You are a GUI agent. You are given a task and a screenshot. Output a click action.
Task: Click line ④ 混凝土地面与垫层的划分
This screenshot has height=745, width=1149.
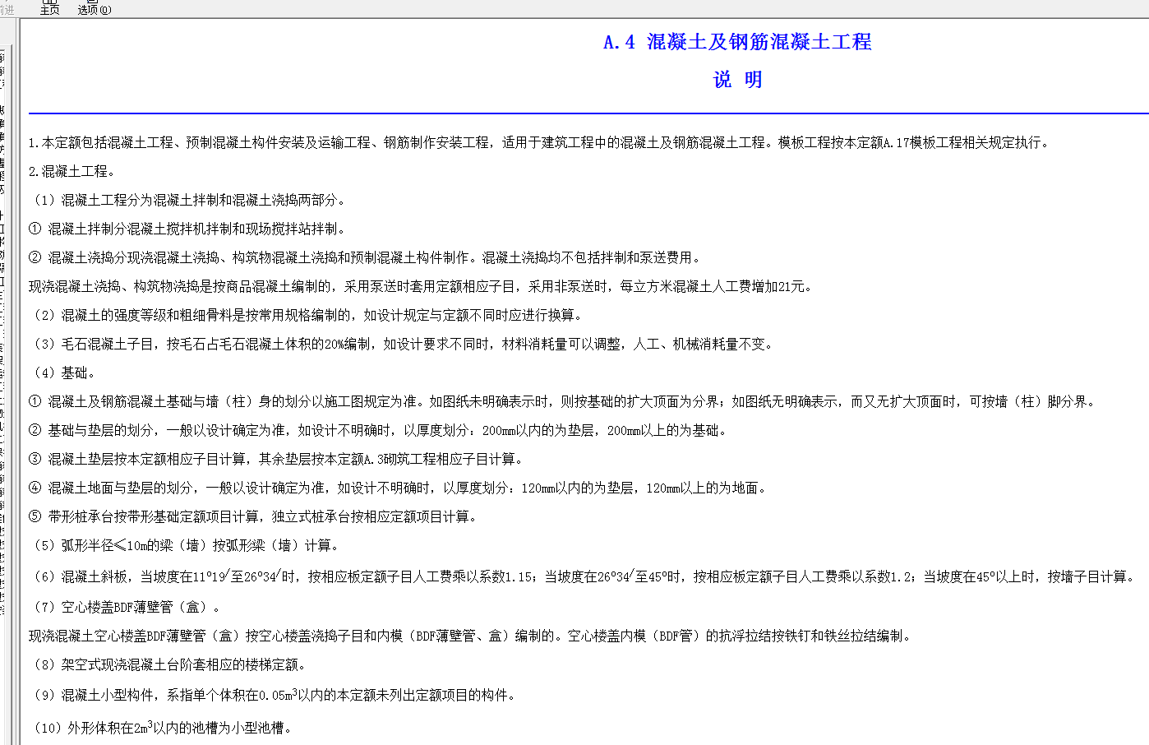click(399, 488)
